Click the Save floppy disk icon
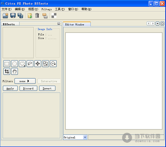166x147 pixels. click(13, 16)
